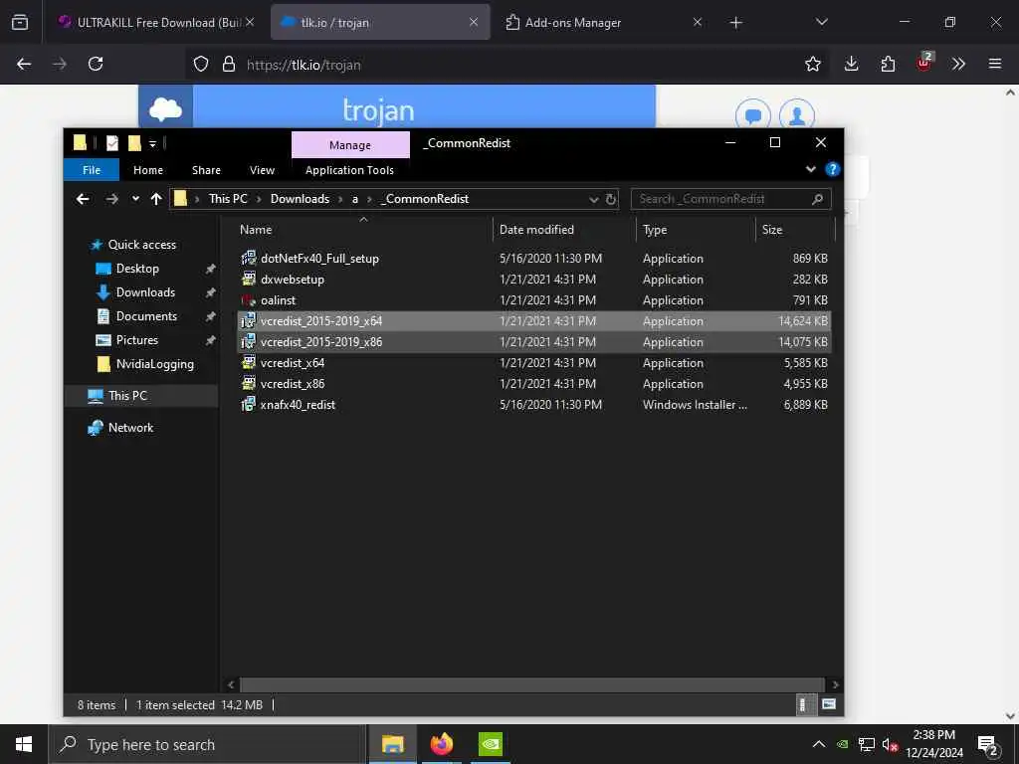Open Desktop in Quick access

click(137, 269)
